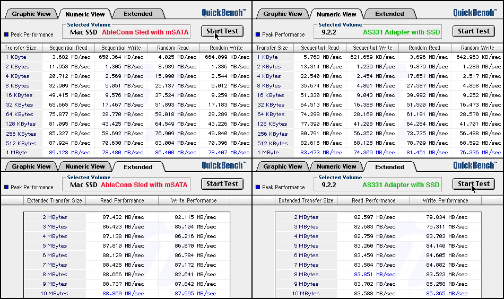Click blue Peak Performance square, Mac SSD numeric panel
This screenshot has height=299, width=504.
pos(6,34)
